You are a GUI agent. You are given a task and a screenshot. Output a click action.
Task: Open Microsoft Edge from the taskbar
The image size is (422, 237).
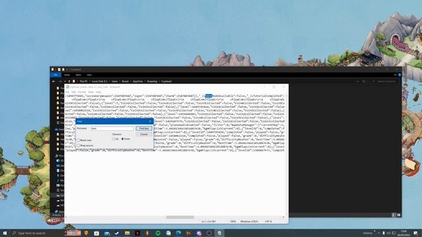pos(178,233)
